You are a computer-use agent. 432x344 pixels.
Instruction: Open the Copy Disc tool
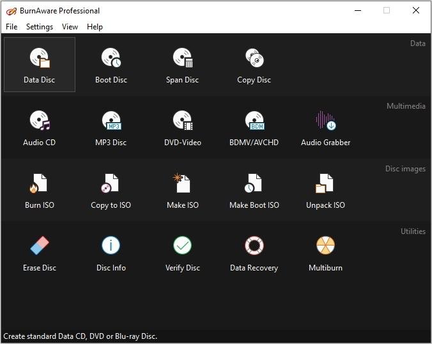tap(254, 64)
